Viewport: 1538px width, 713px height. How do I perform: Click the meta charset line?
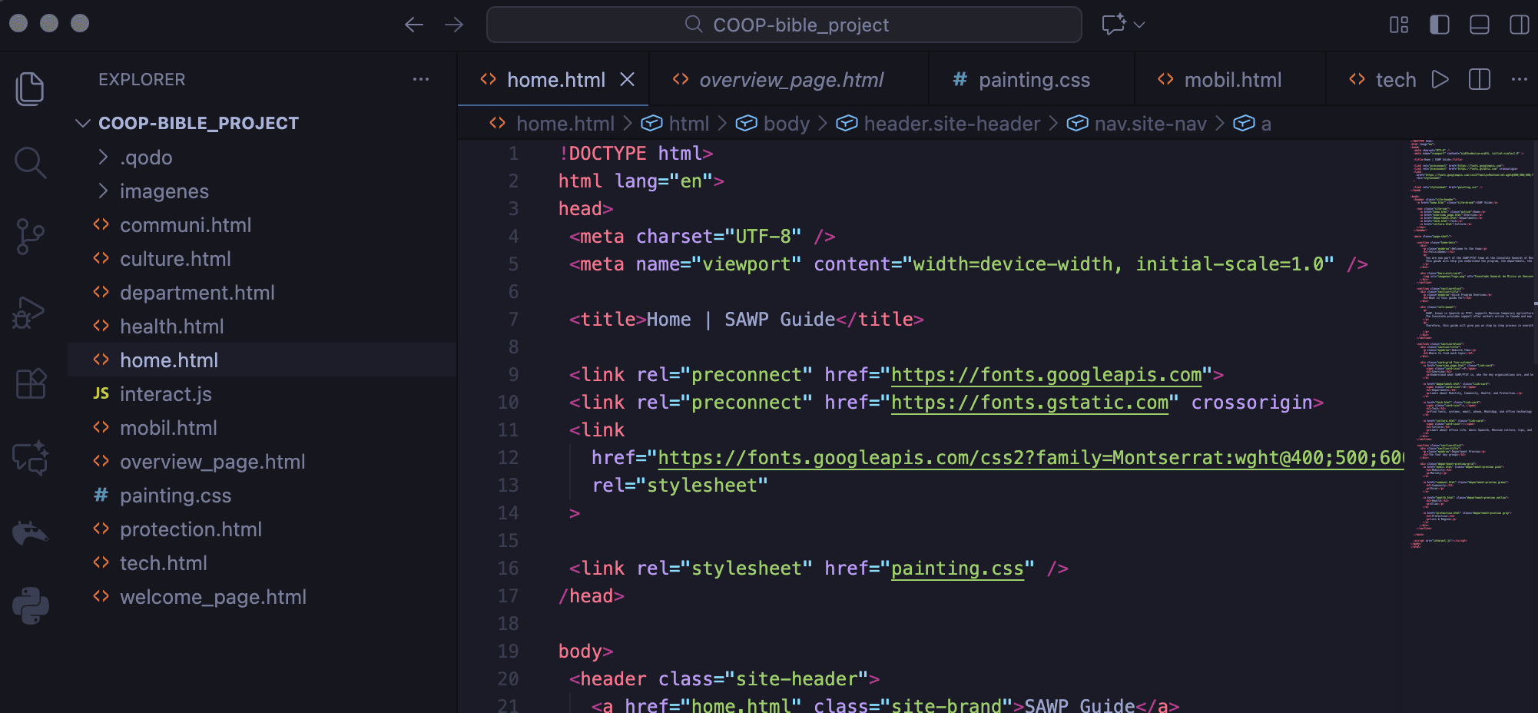click(x=702, y=237)
